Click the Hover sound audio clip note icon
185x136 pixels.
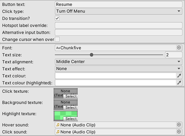[58, 125]
